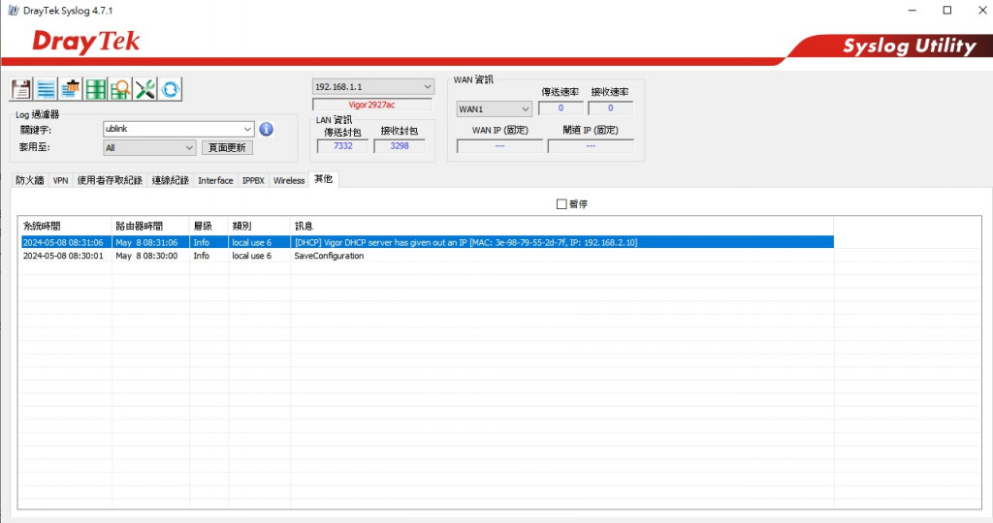The width and height of the screenshot is (993, 523).
Task: Open the 連線紀錄 tab
Action: 171,180
